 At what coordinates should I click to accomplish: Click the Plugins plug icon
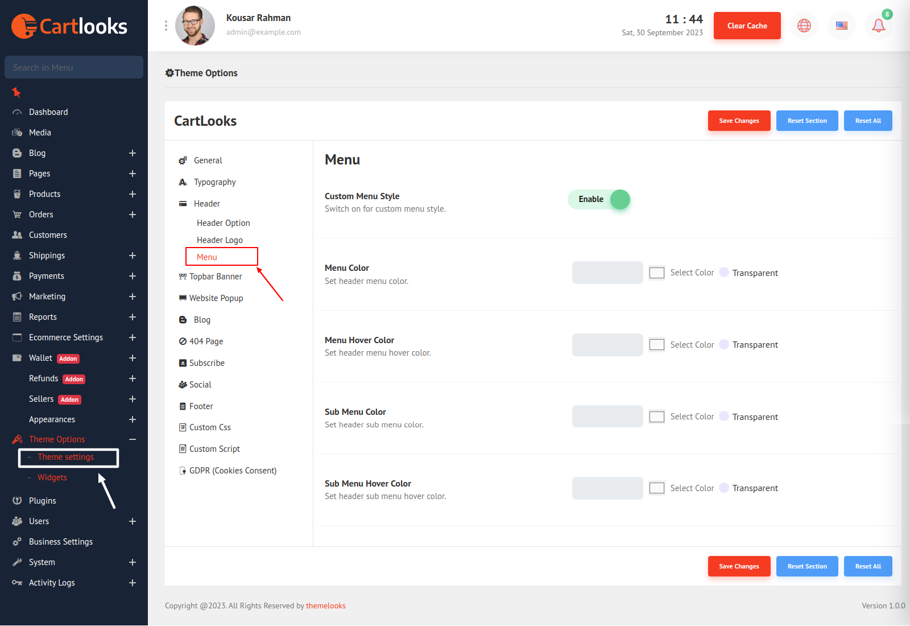coord(17,501)
